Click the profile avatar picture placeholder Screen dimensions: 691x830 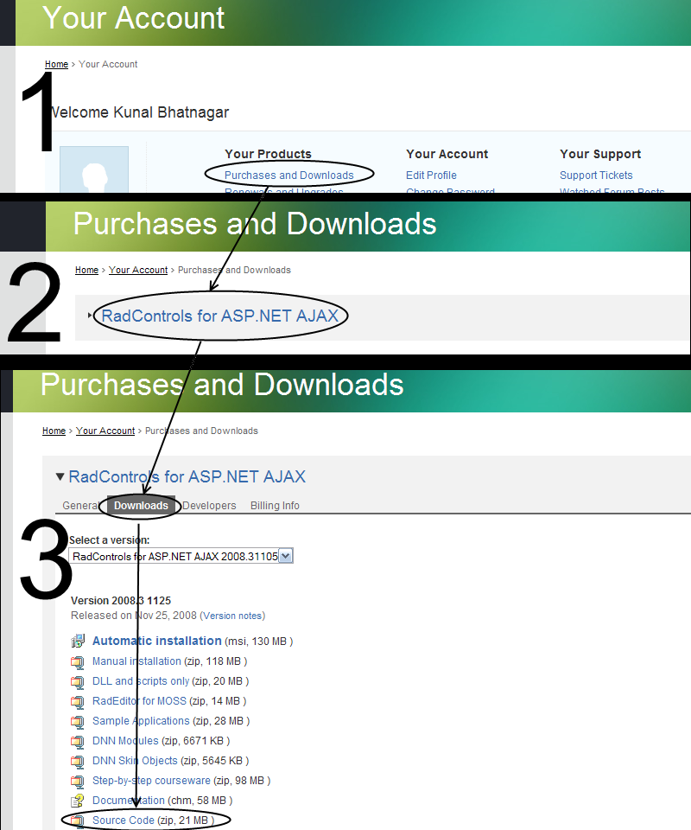pos(94,169)
